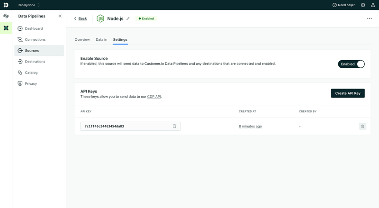The height and width of the screenshot is (208, 379).
Task: Go to Destinations in sidebar
Action: tap(39, 62)
